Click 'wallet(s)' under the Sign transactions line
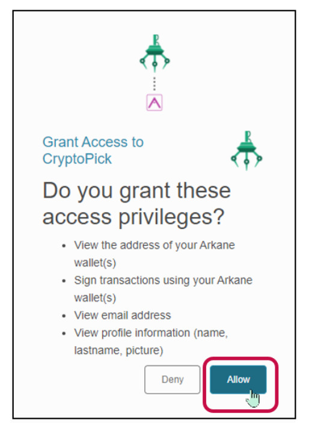312x423 pixels. [x=95, y=298]
